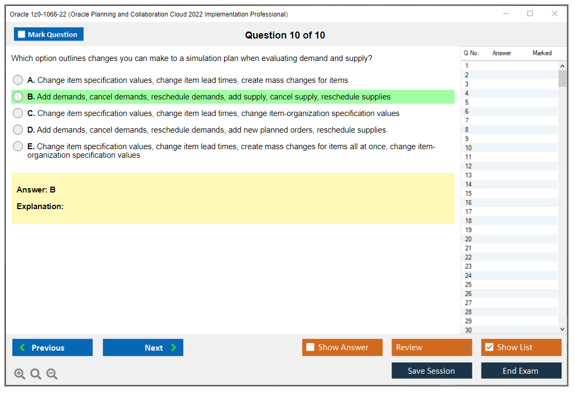Open the Review dropdown menu
Image resolution: width=575 pixels, height=393 pixels.
[x=431, y=348]
